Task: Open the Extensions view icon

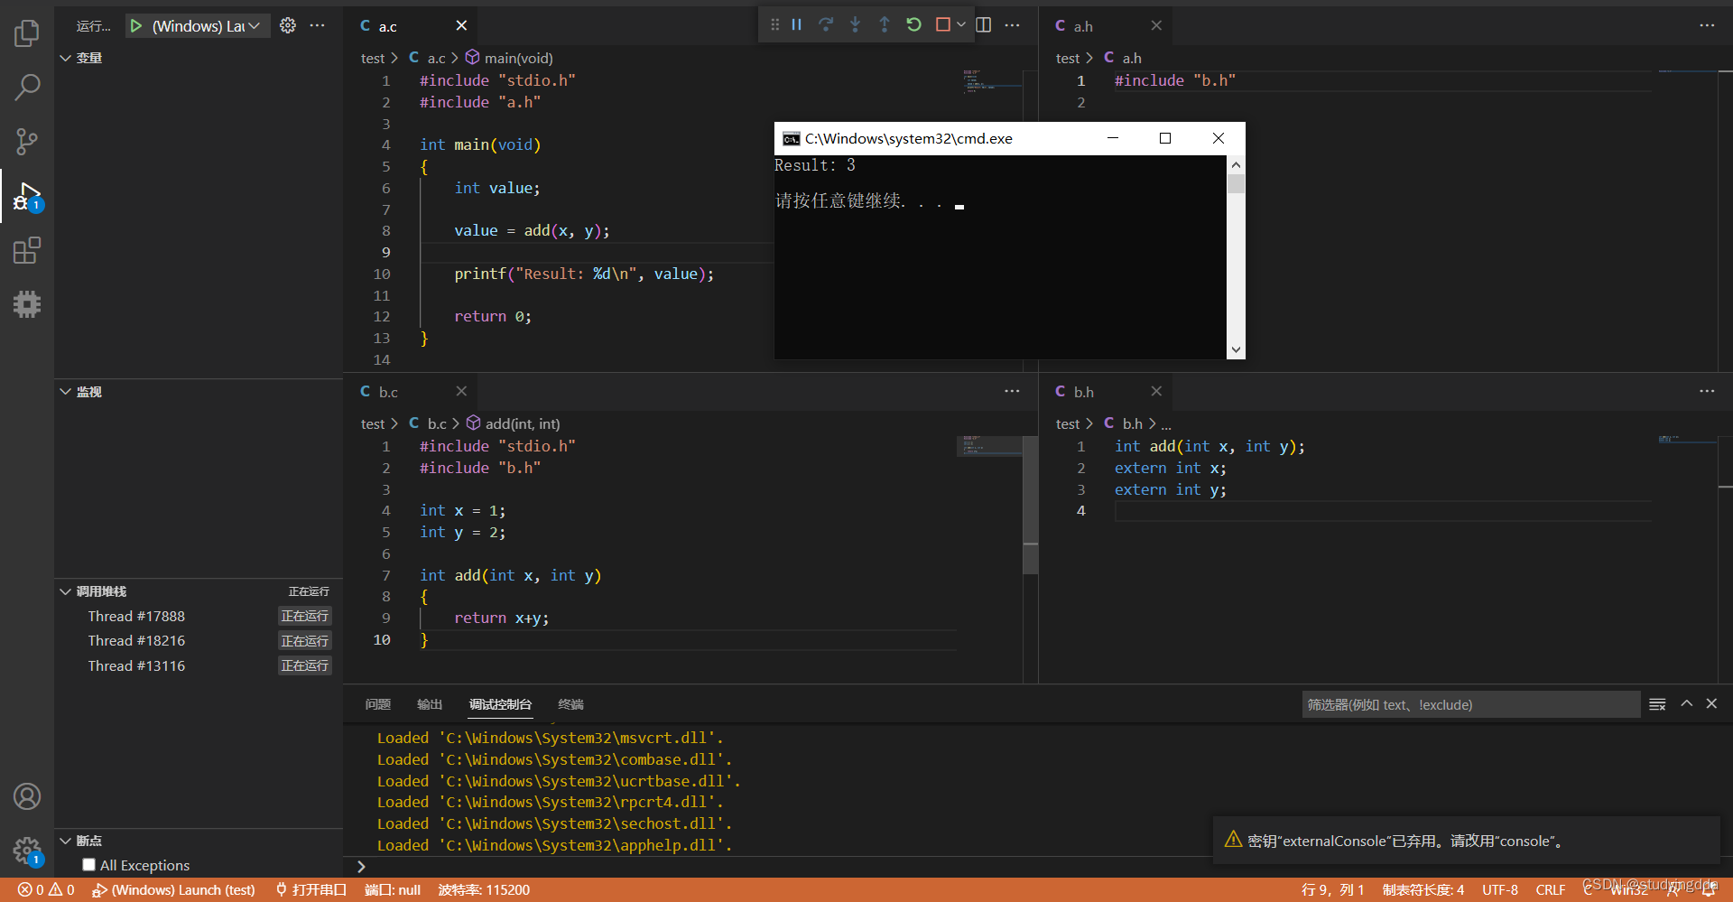Action: click(27, 250)
